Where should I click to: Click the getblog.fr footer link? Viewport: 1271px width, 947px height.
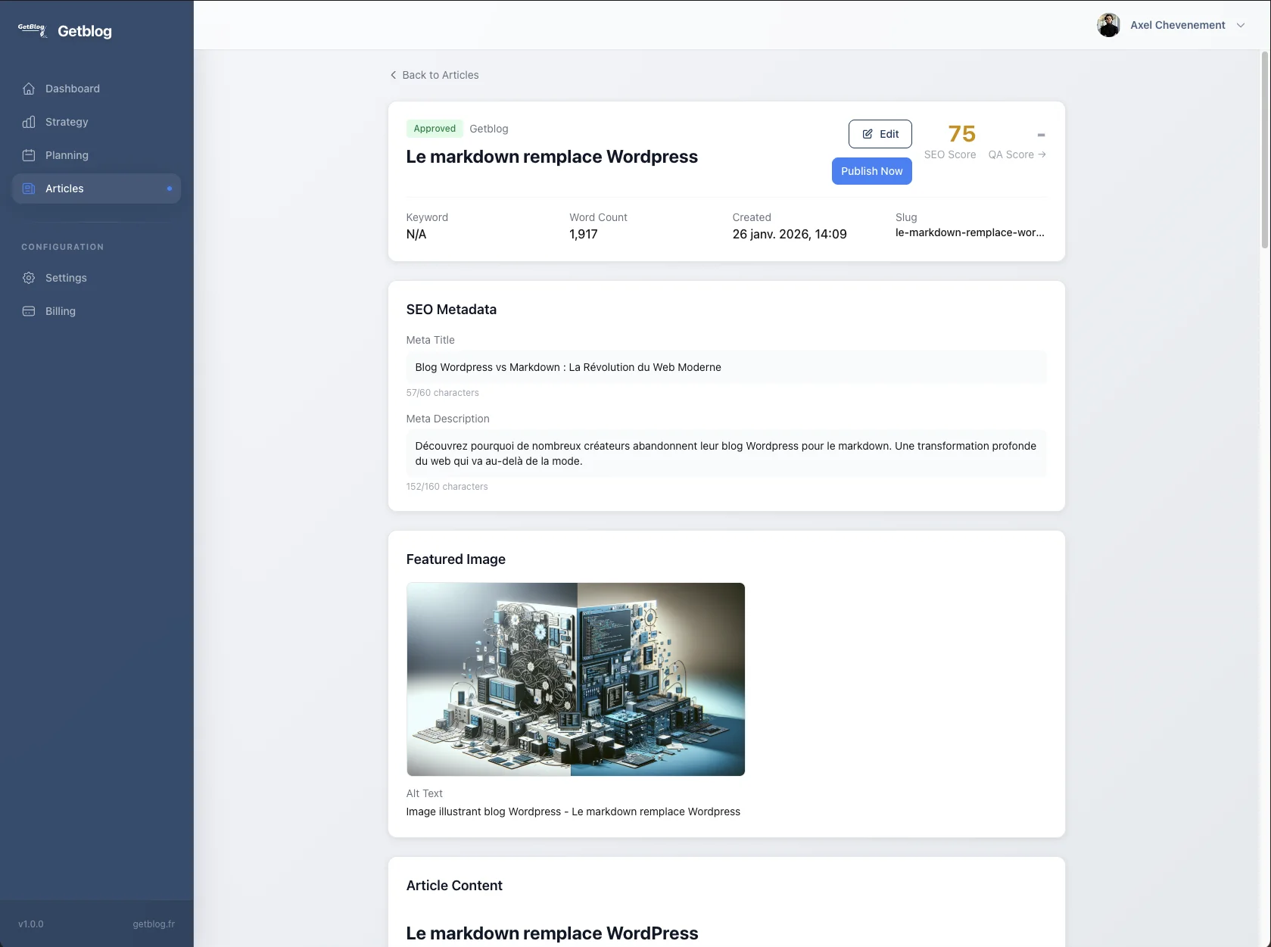(154, 924)
